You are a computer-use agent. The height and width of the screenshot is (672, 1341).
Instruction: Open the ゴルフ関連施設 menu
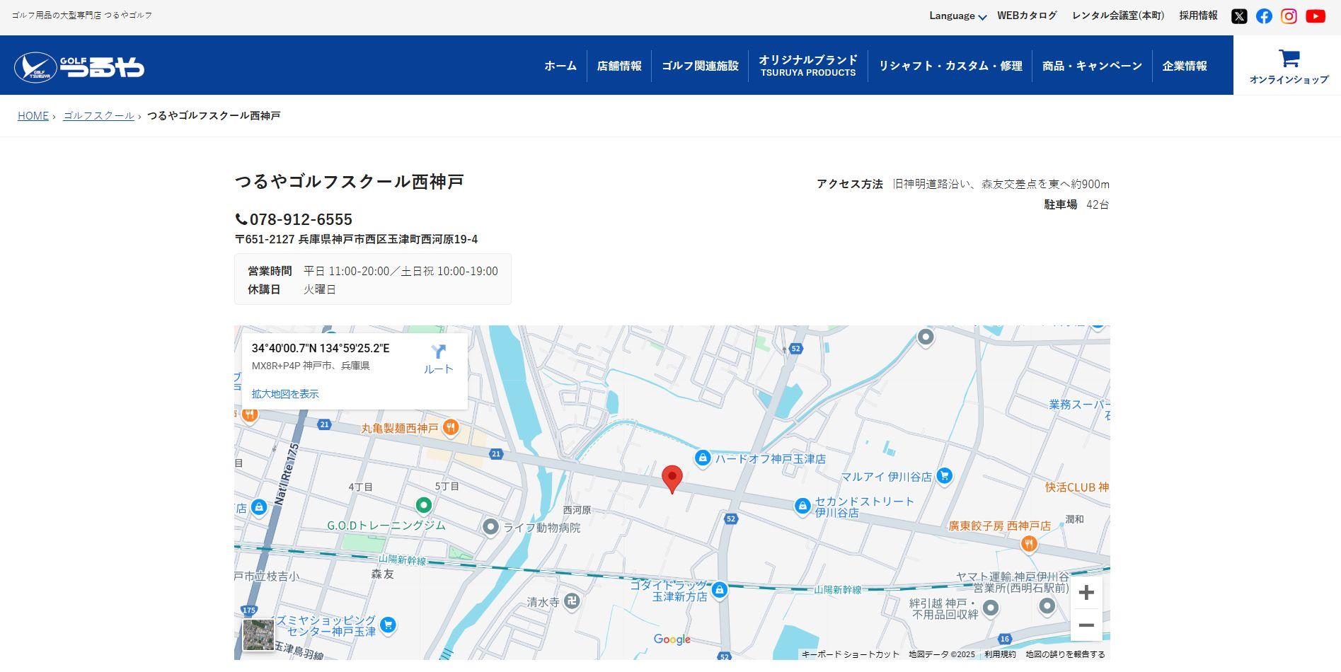(700, 66)
